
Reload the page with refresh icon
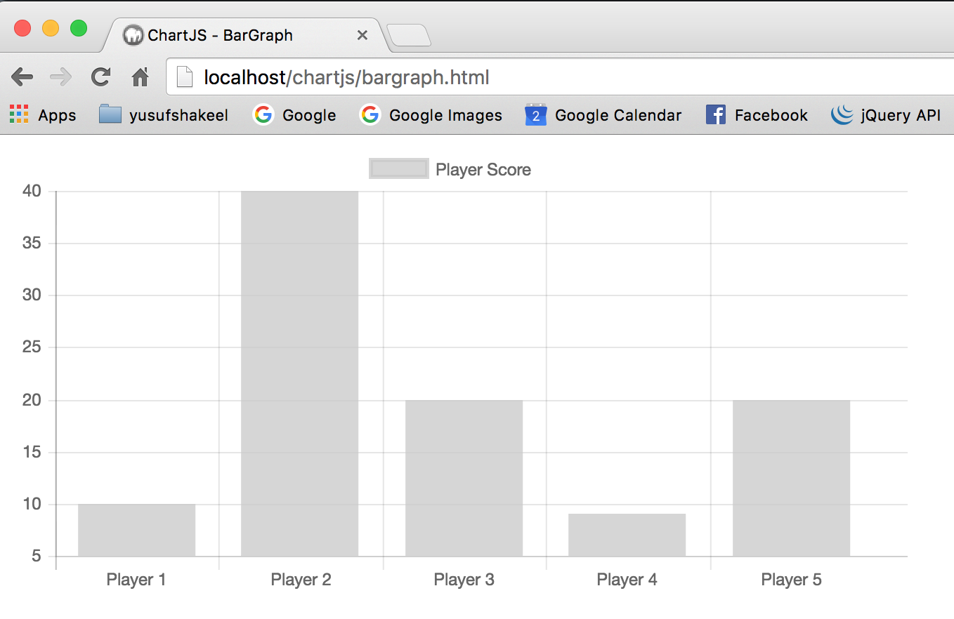101,77
